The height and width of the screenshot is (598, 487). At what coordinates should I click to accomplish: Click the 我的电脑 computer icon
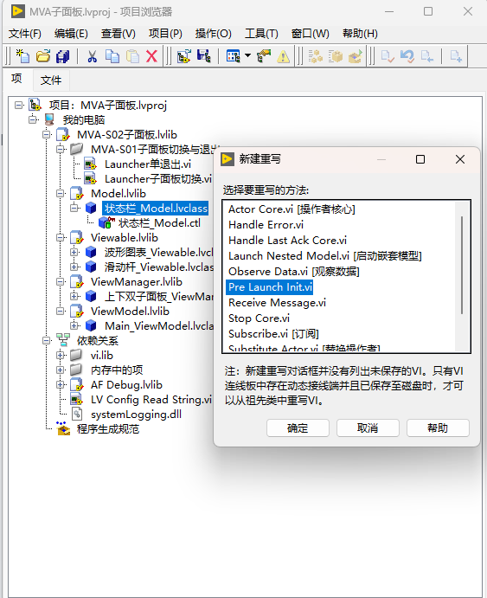pos(49,119)
